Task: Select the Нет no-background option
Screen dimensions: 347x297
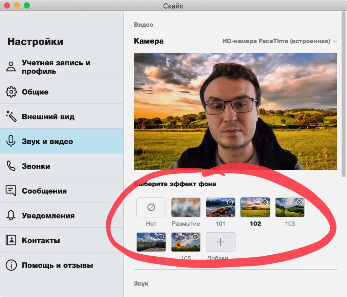Action: 151,207
